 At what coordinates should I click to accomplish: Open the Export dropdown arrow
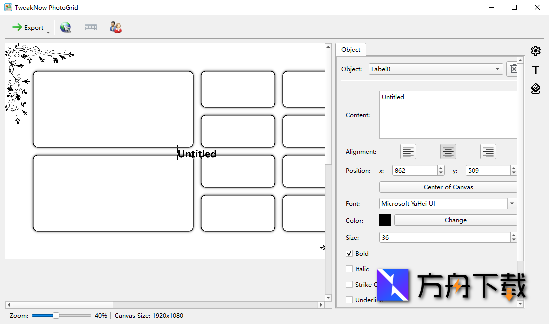coord(48,32)
